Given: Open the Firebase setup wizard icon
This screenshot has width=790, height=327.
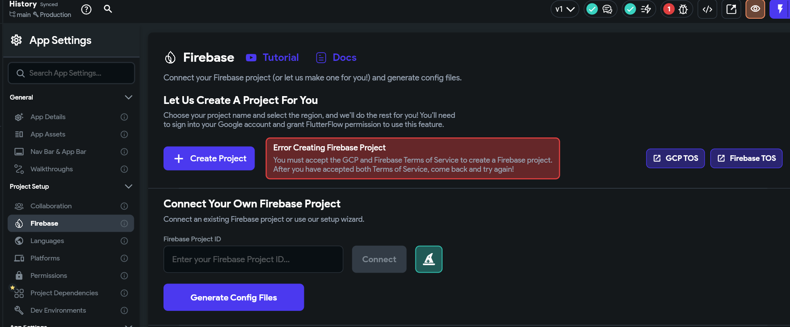Looking at the screenshot, I should [429, 259].
